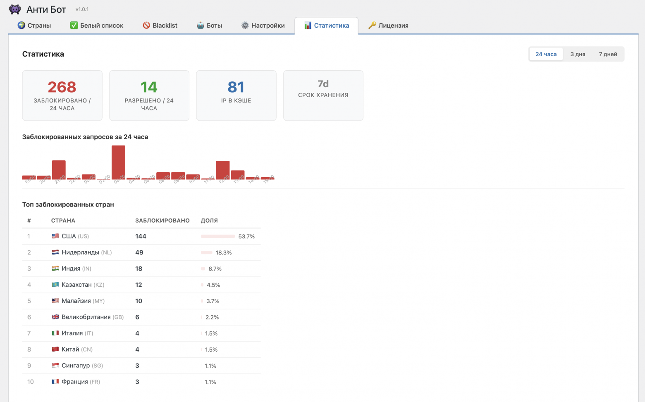Click the USA flag icon in table
645x402 pixels.
[x=55, y=236]
